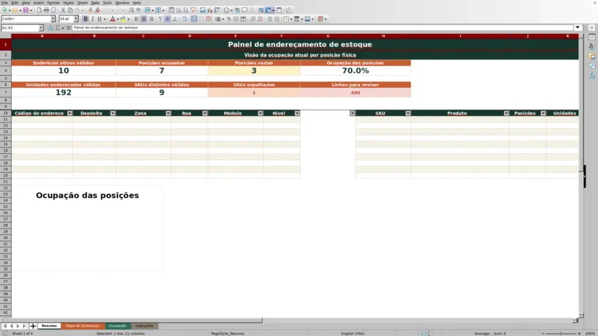Click the Print icon in the toolbar
Image resolution: width=598 pixels, height=336 pixels.
[46, 10]
